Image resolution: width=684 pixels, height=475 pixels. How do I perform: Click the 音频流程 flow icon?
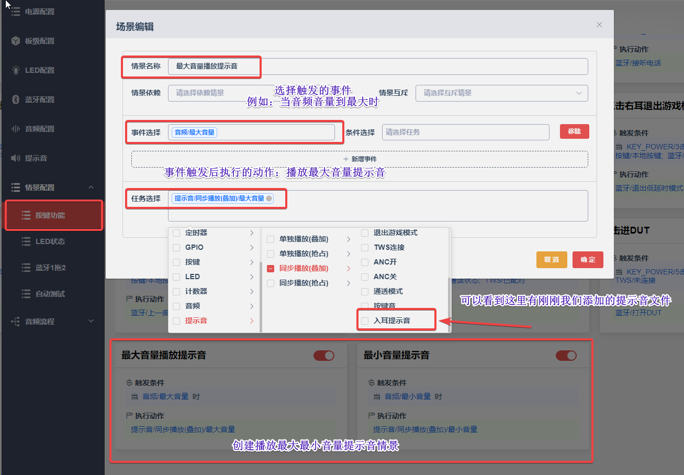16,322
